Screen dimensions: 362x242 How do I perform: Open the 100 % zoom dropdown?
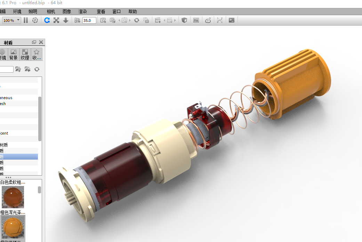click(x=11, y=20)
